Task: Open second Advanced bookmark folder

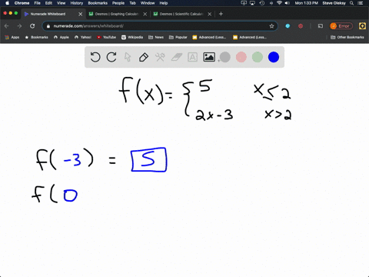Action: pyautogui.click(x=250, y=37)
